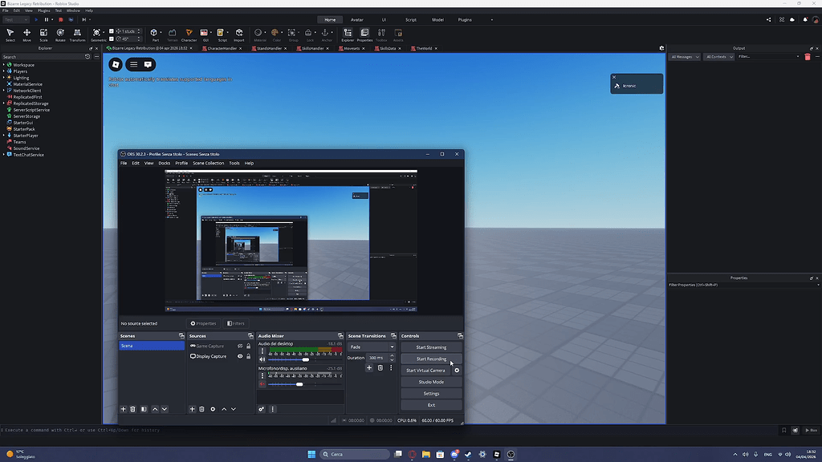Click the OBS Exit button
Screen dimensions: 822x462
click(x=431, y=405)
